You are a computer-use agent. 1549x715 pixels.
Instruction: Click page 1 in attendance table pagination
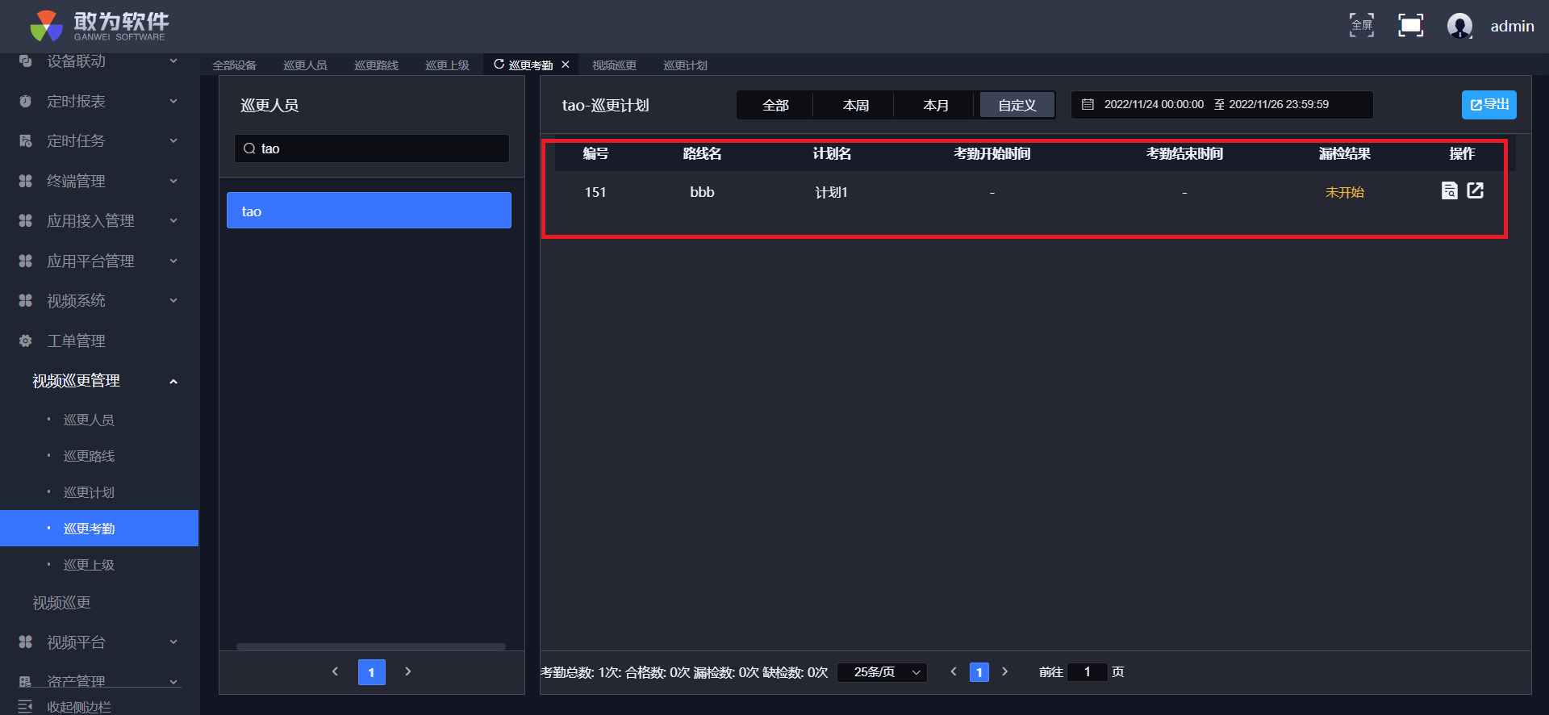pos(979,672)
